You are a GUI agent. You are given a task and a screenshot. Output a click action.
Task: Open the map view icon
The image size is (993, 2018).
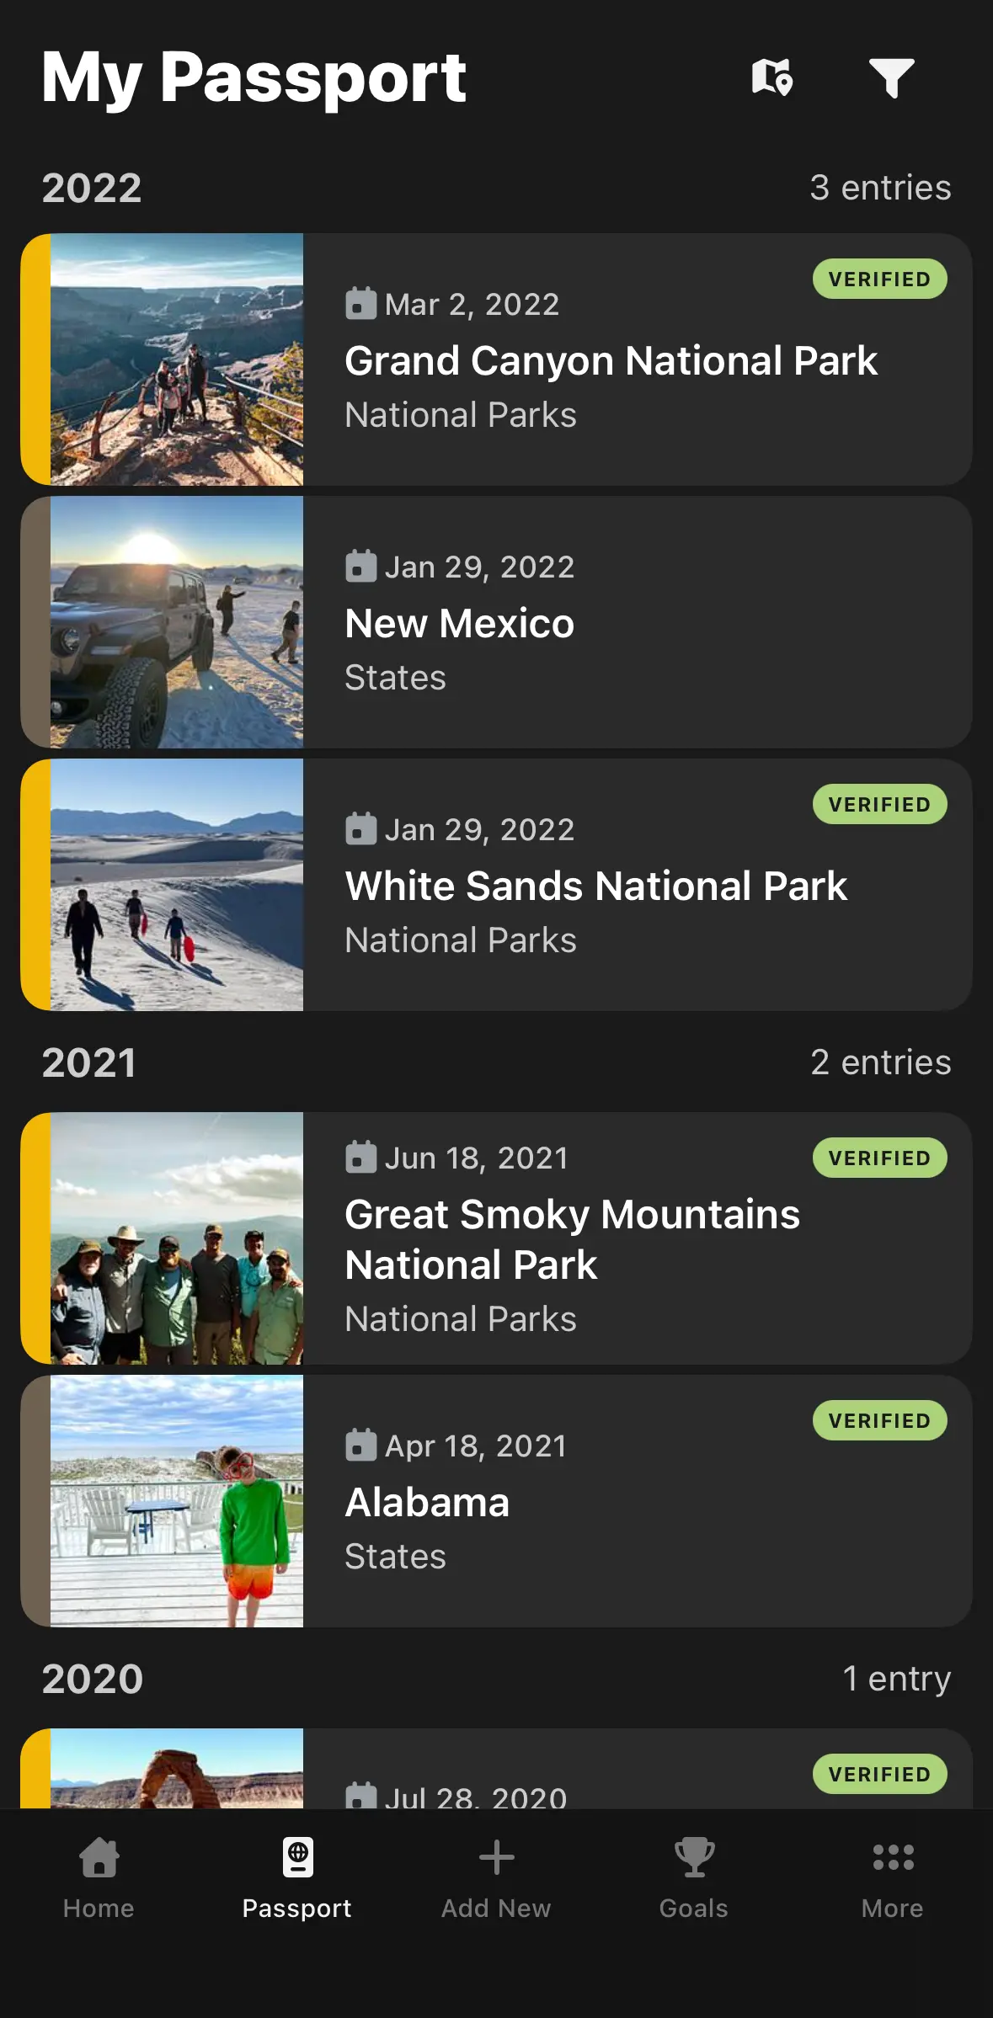772,78
